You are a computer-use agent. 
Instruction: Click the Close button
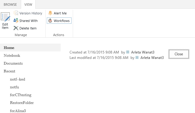[179, 54]
